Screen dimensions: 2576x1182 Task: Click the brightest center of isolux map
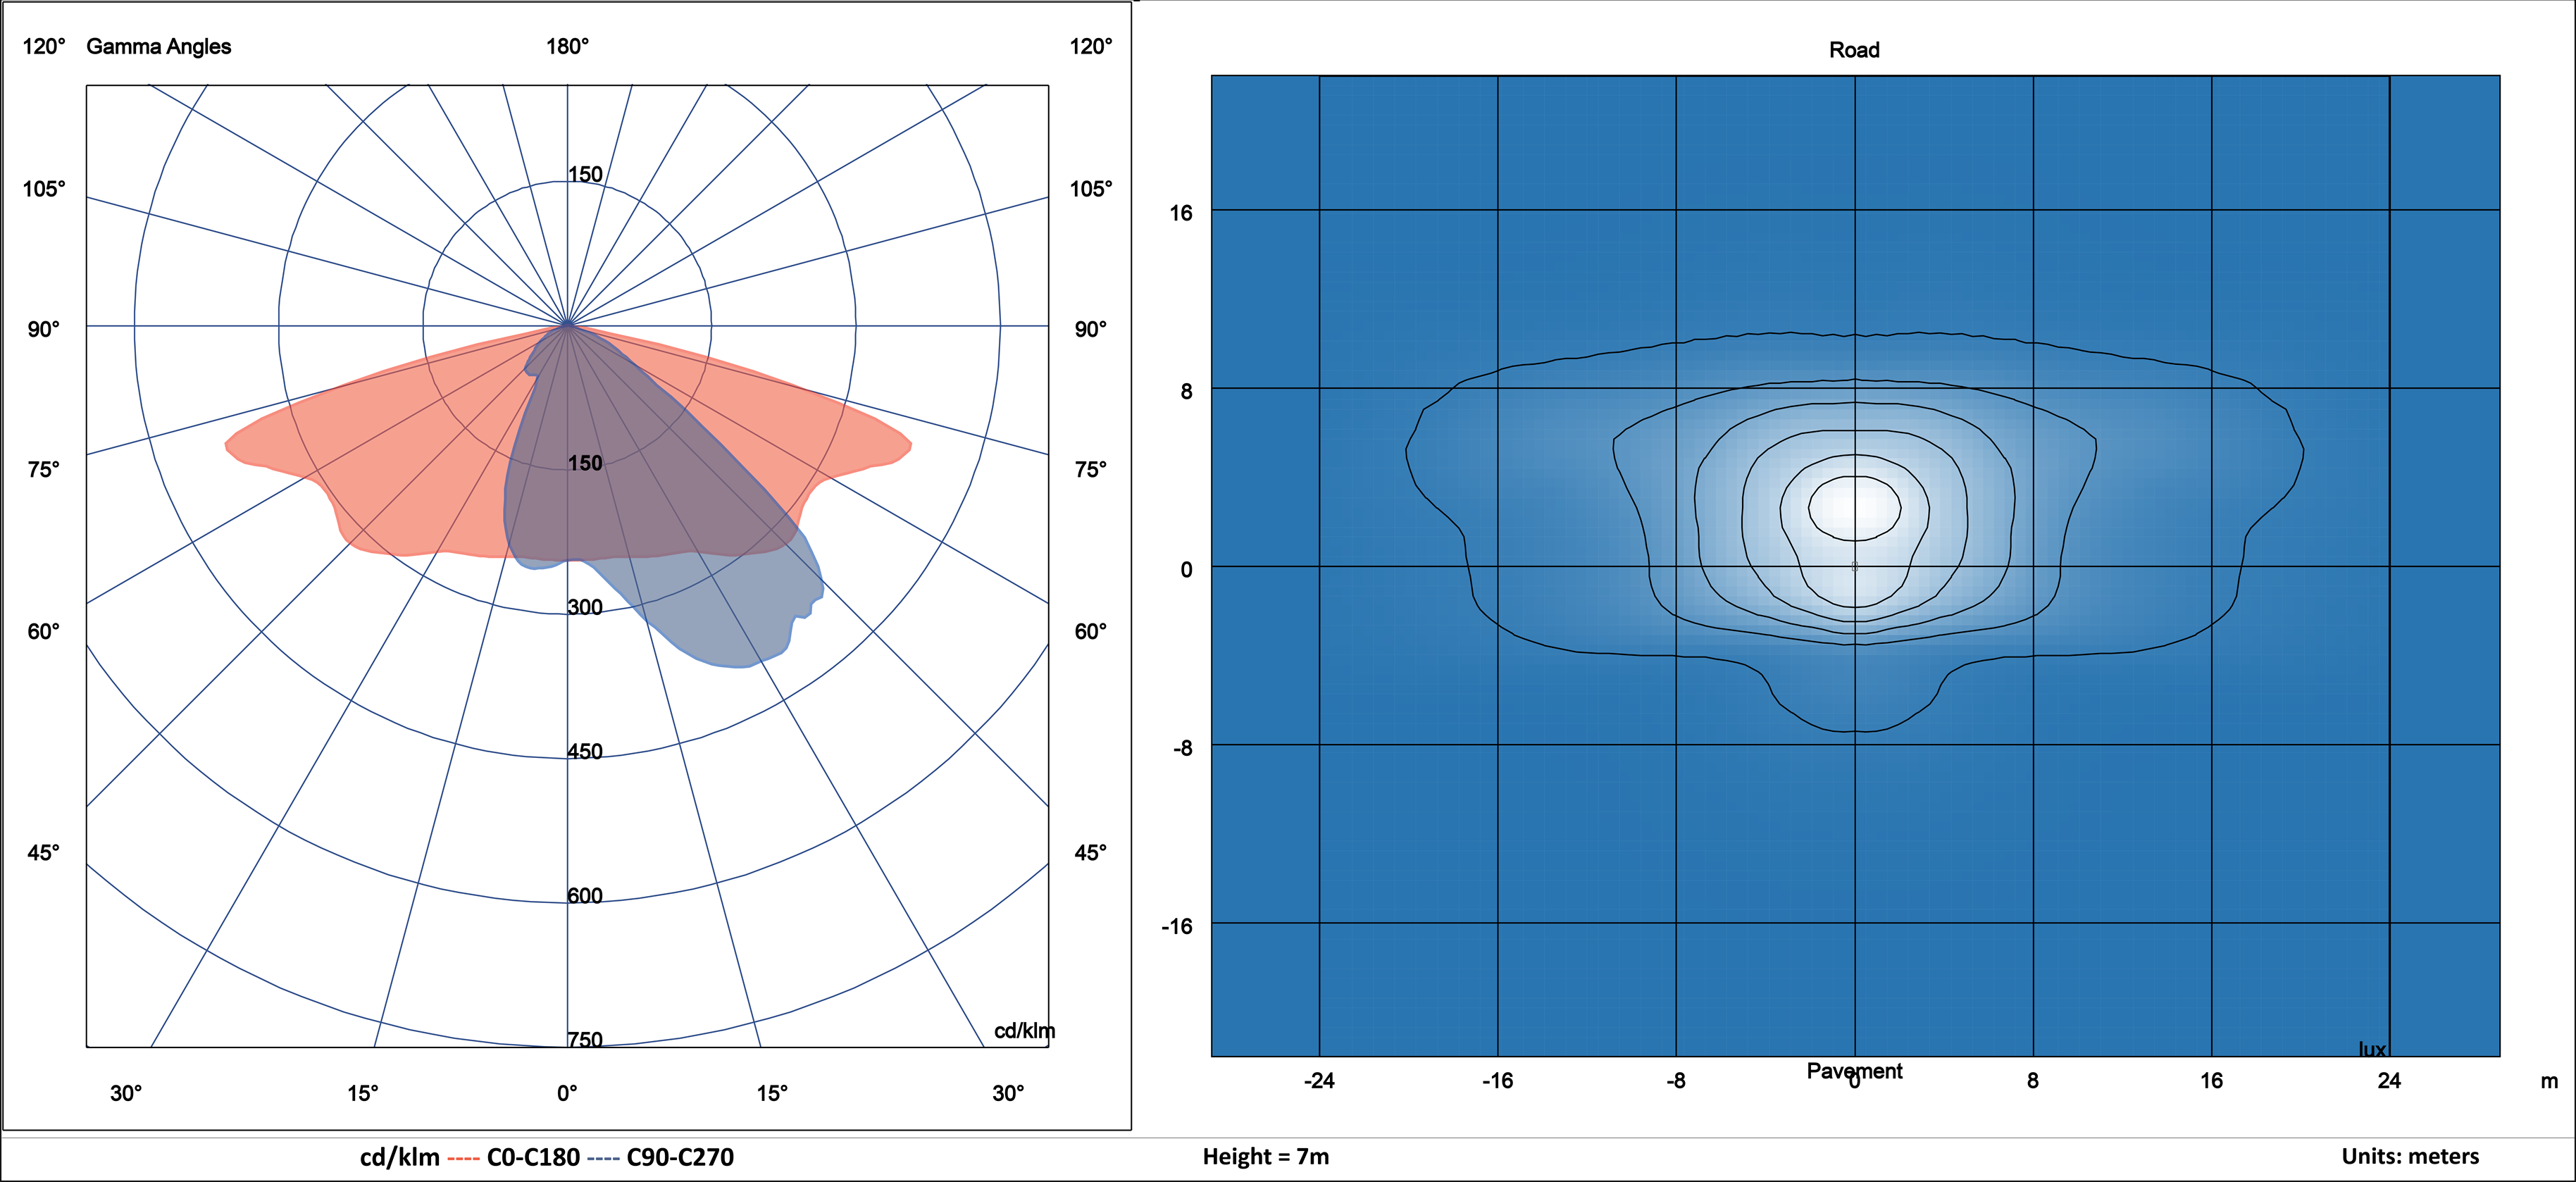1854,507
